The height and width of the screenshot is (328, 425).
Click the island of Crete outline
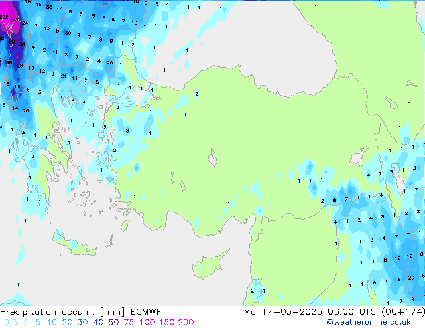point(74,244)
